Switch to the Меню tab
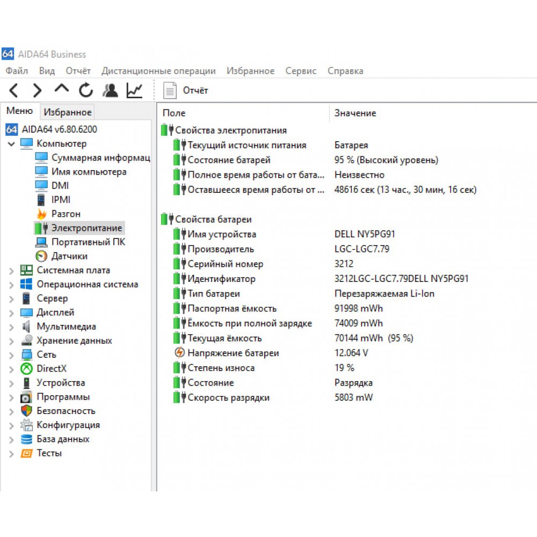Screen dimensions: 537x537 point(19,111)
